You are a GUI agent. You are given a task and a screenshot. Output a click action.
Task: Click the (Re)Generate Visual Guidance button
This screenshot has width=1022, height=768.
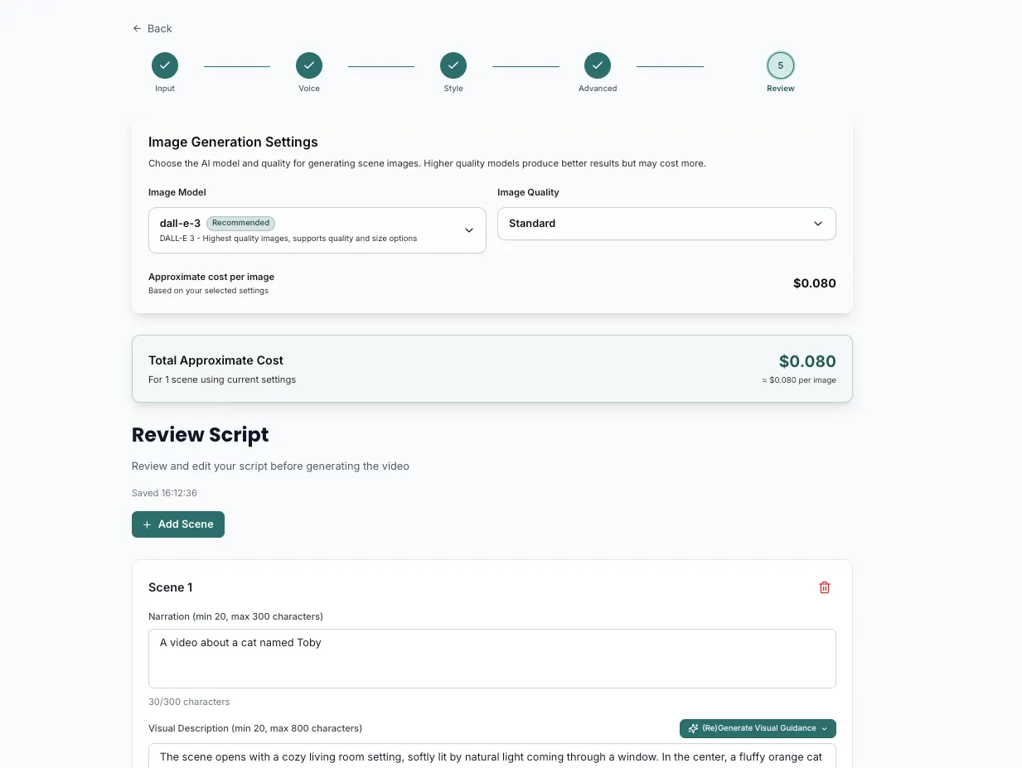tap(758, 728)
